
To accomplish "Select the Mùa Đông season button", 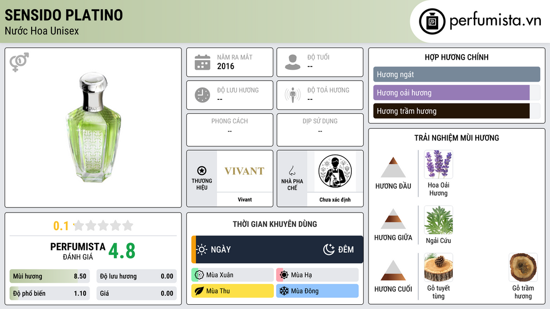I will pyautogui.click(x=317, y=291).
